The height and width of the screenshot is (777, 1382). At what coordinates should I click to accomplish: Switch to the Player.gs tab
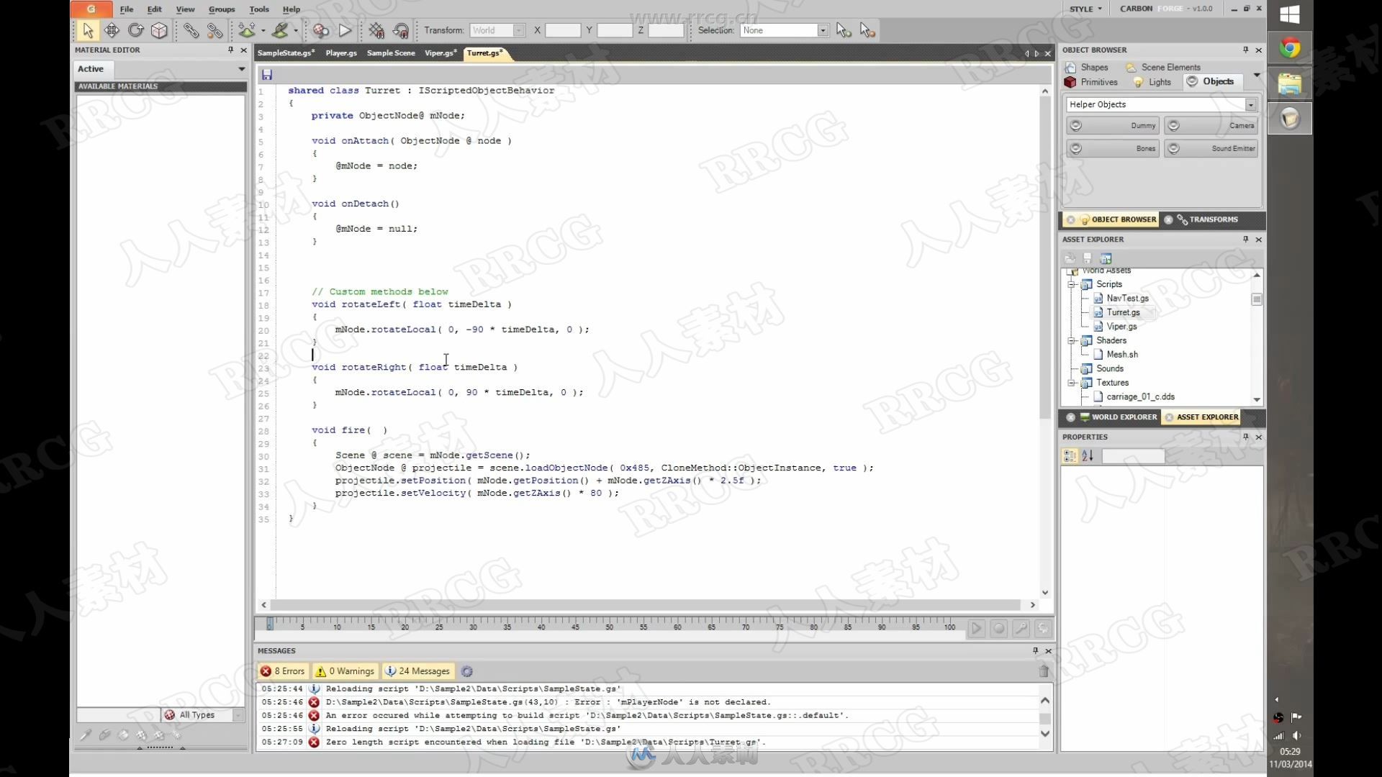(341, 53)
